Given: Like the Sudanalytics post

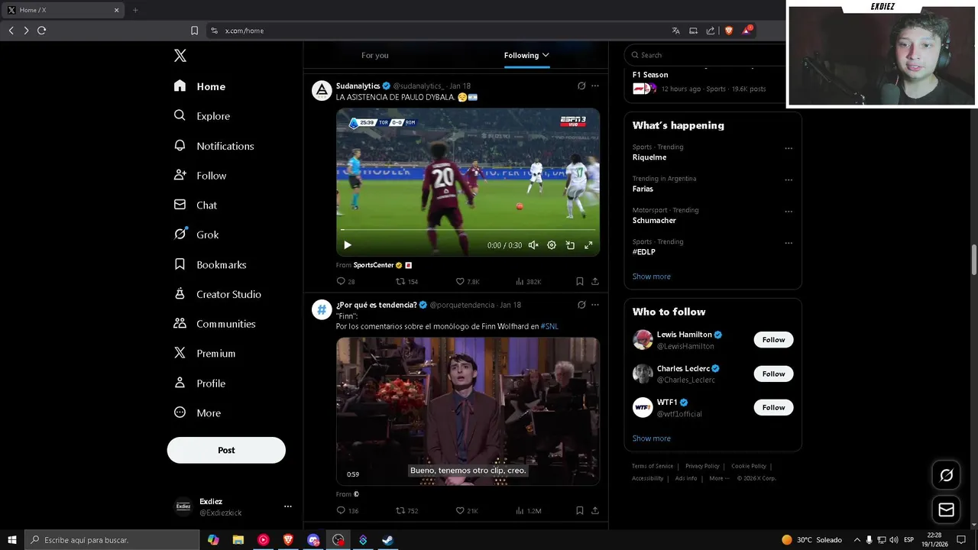Looking at the screenshot, I should pyautogui.click(x=468, y=281).
